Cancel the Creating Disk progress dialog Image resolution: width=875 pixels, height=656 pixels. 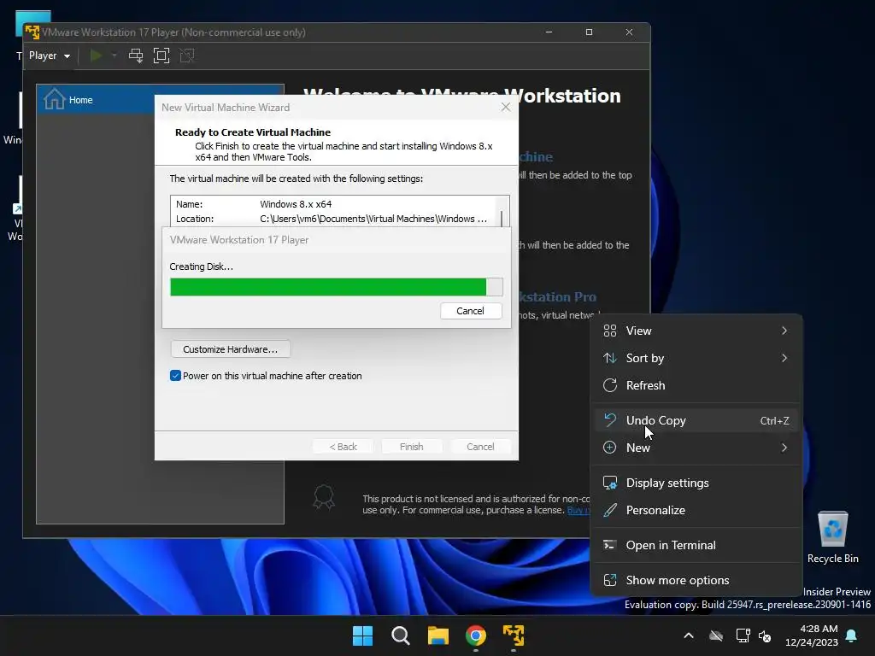point(471,311)
